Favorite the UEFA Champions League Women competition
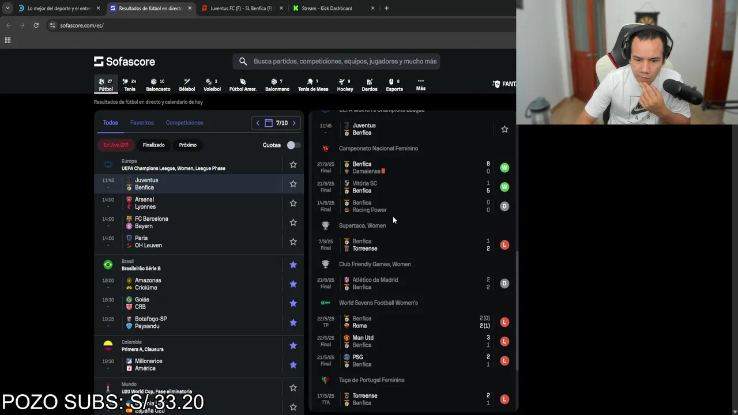 pyautogui.click(x=293, y=165)
